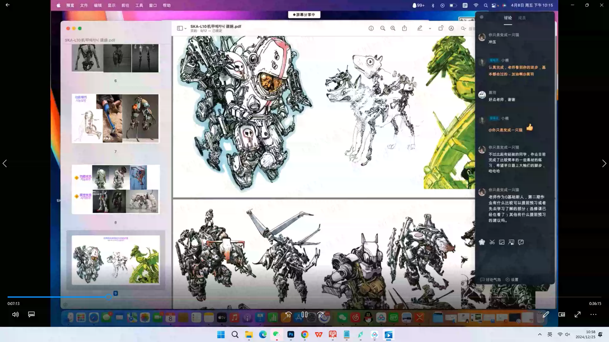Image resolution: width=609 pixels, height=342 pixels.
Task: Expand hidden system tray icons chevron
Action: (540, 334)
